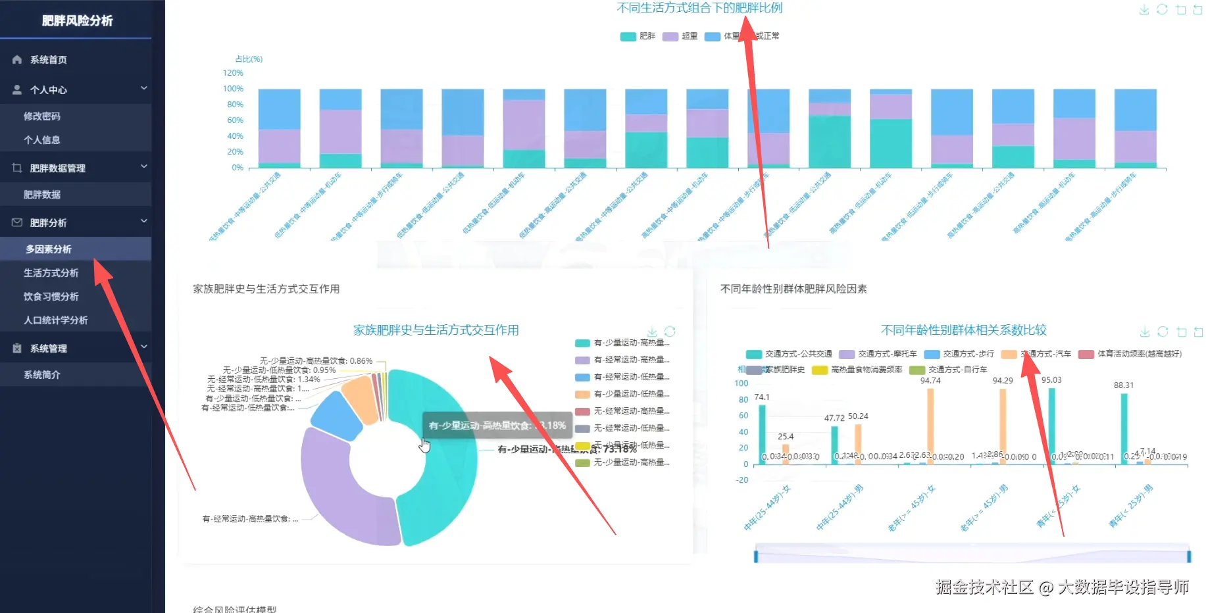Click the left handle of the zoom slider

coord(756,556)
